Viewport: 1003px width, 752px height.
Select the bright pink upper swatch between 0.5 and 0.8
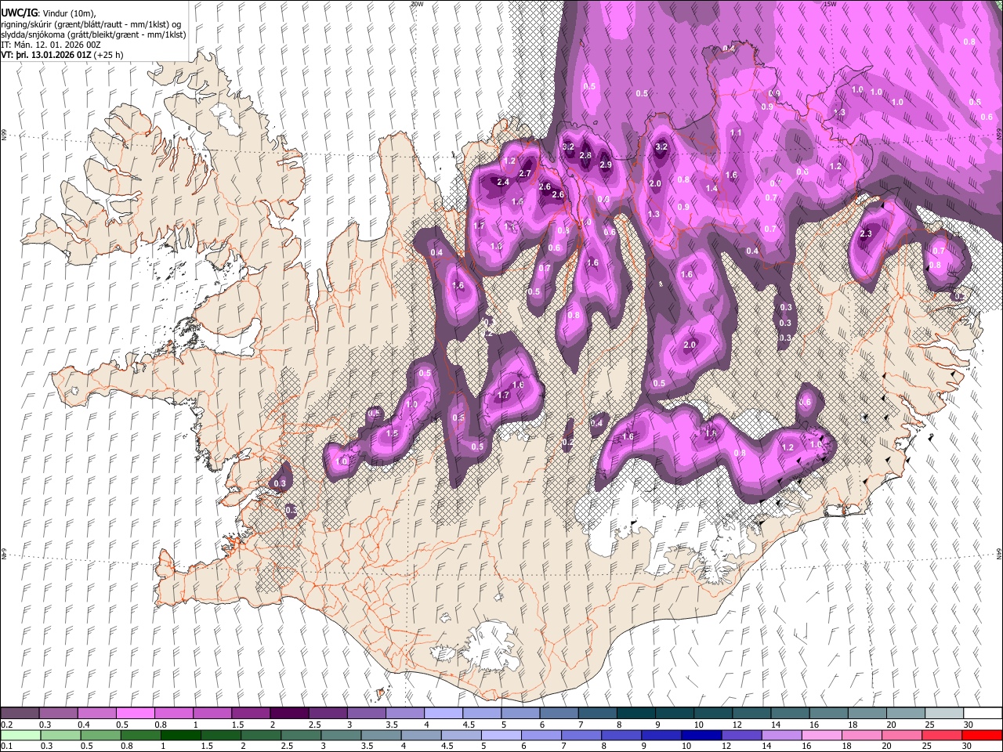[135, 714]
